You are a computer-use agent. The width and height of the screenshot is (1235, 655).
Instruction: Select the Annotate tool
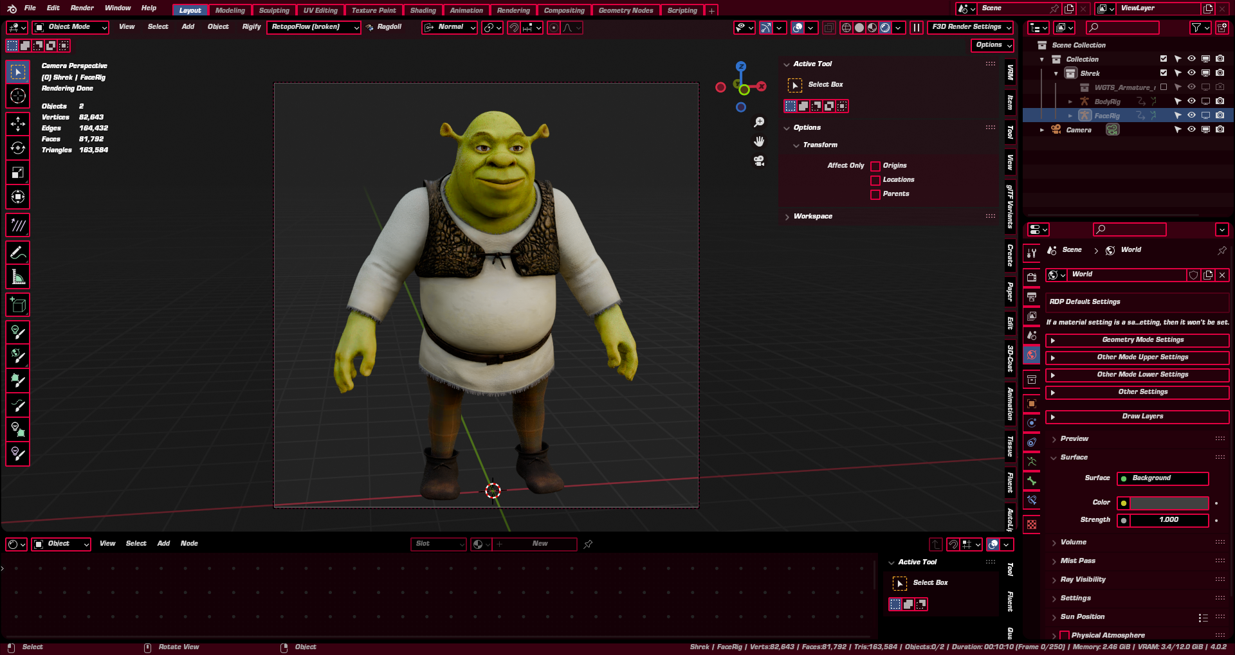coord(18,253)
